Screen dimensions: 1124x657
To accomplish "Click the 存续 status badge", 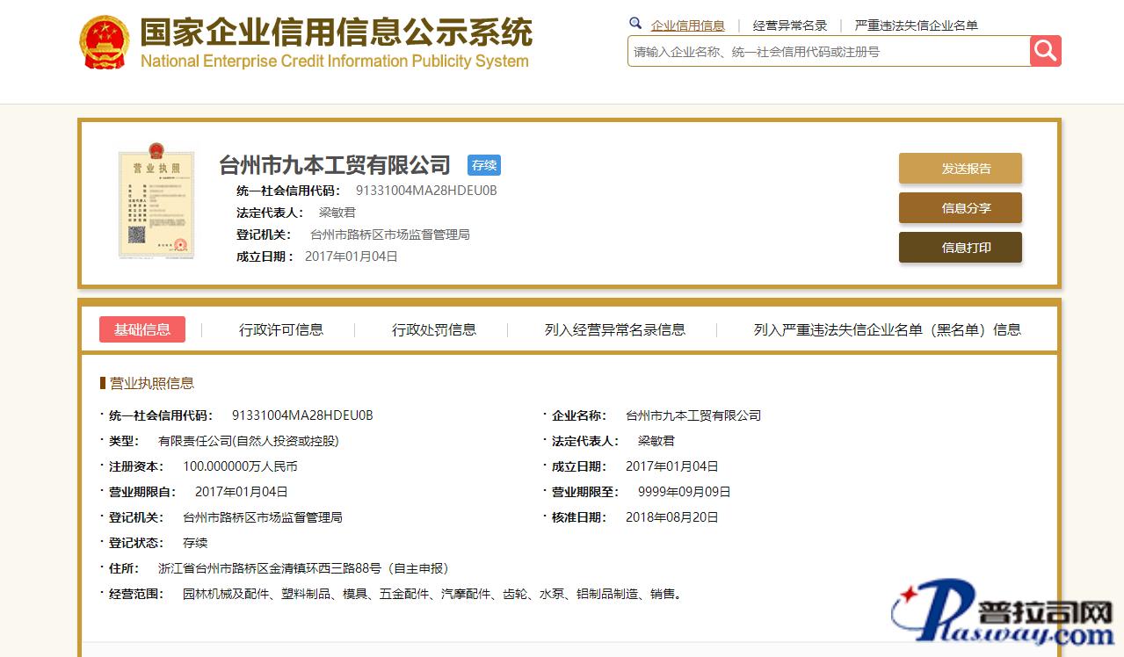I will (484, 165).
